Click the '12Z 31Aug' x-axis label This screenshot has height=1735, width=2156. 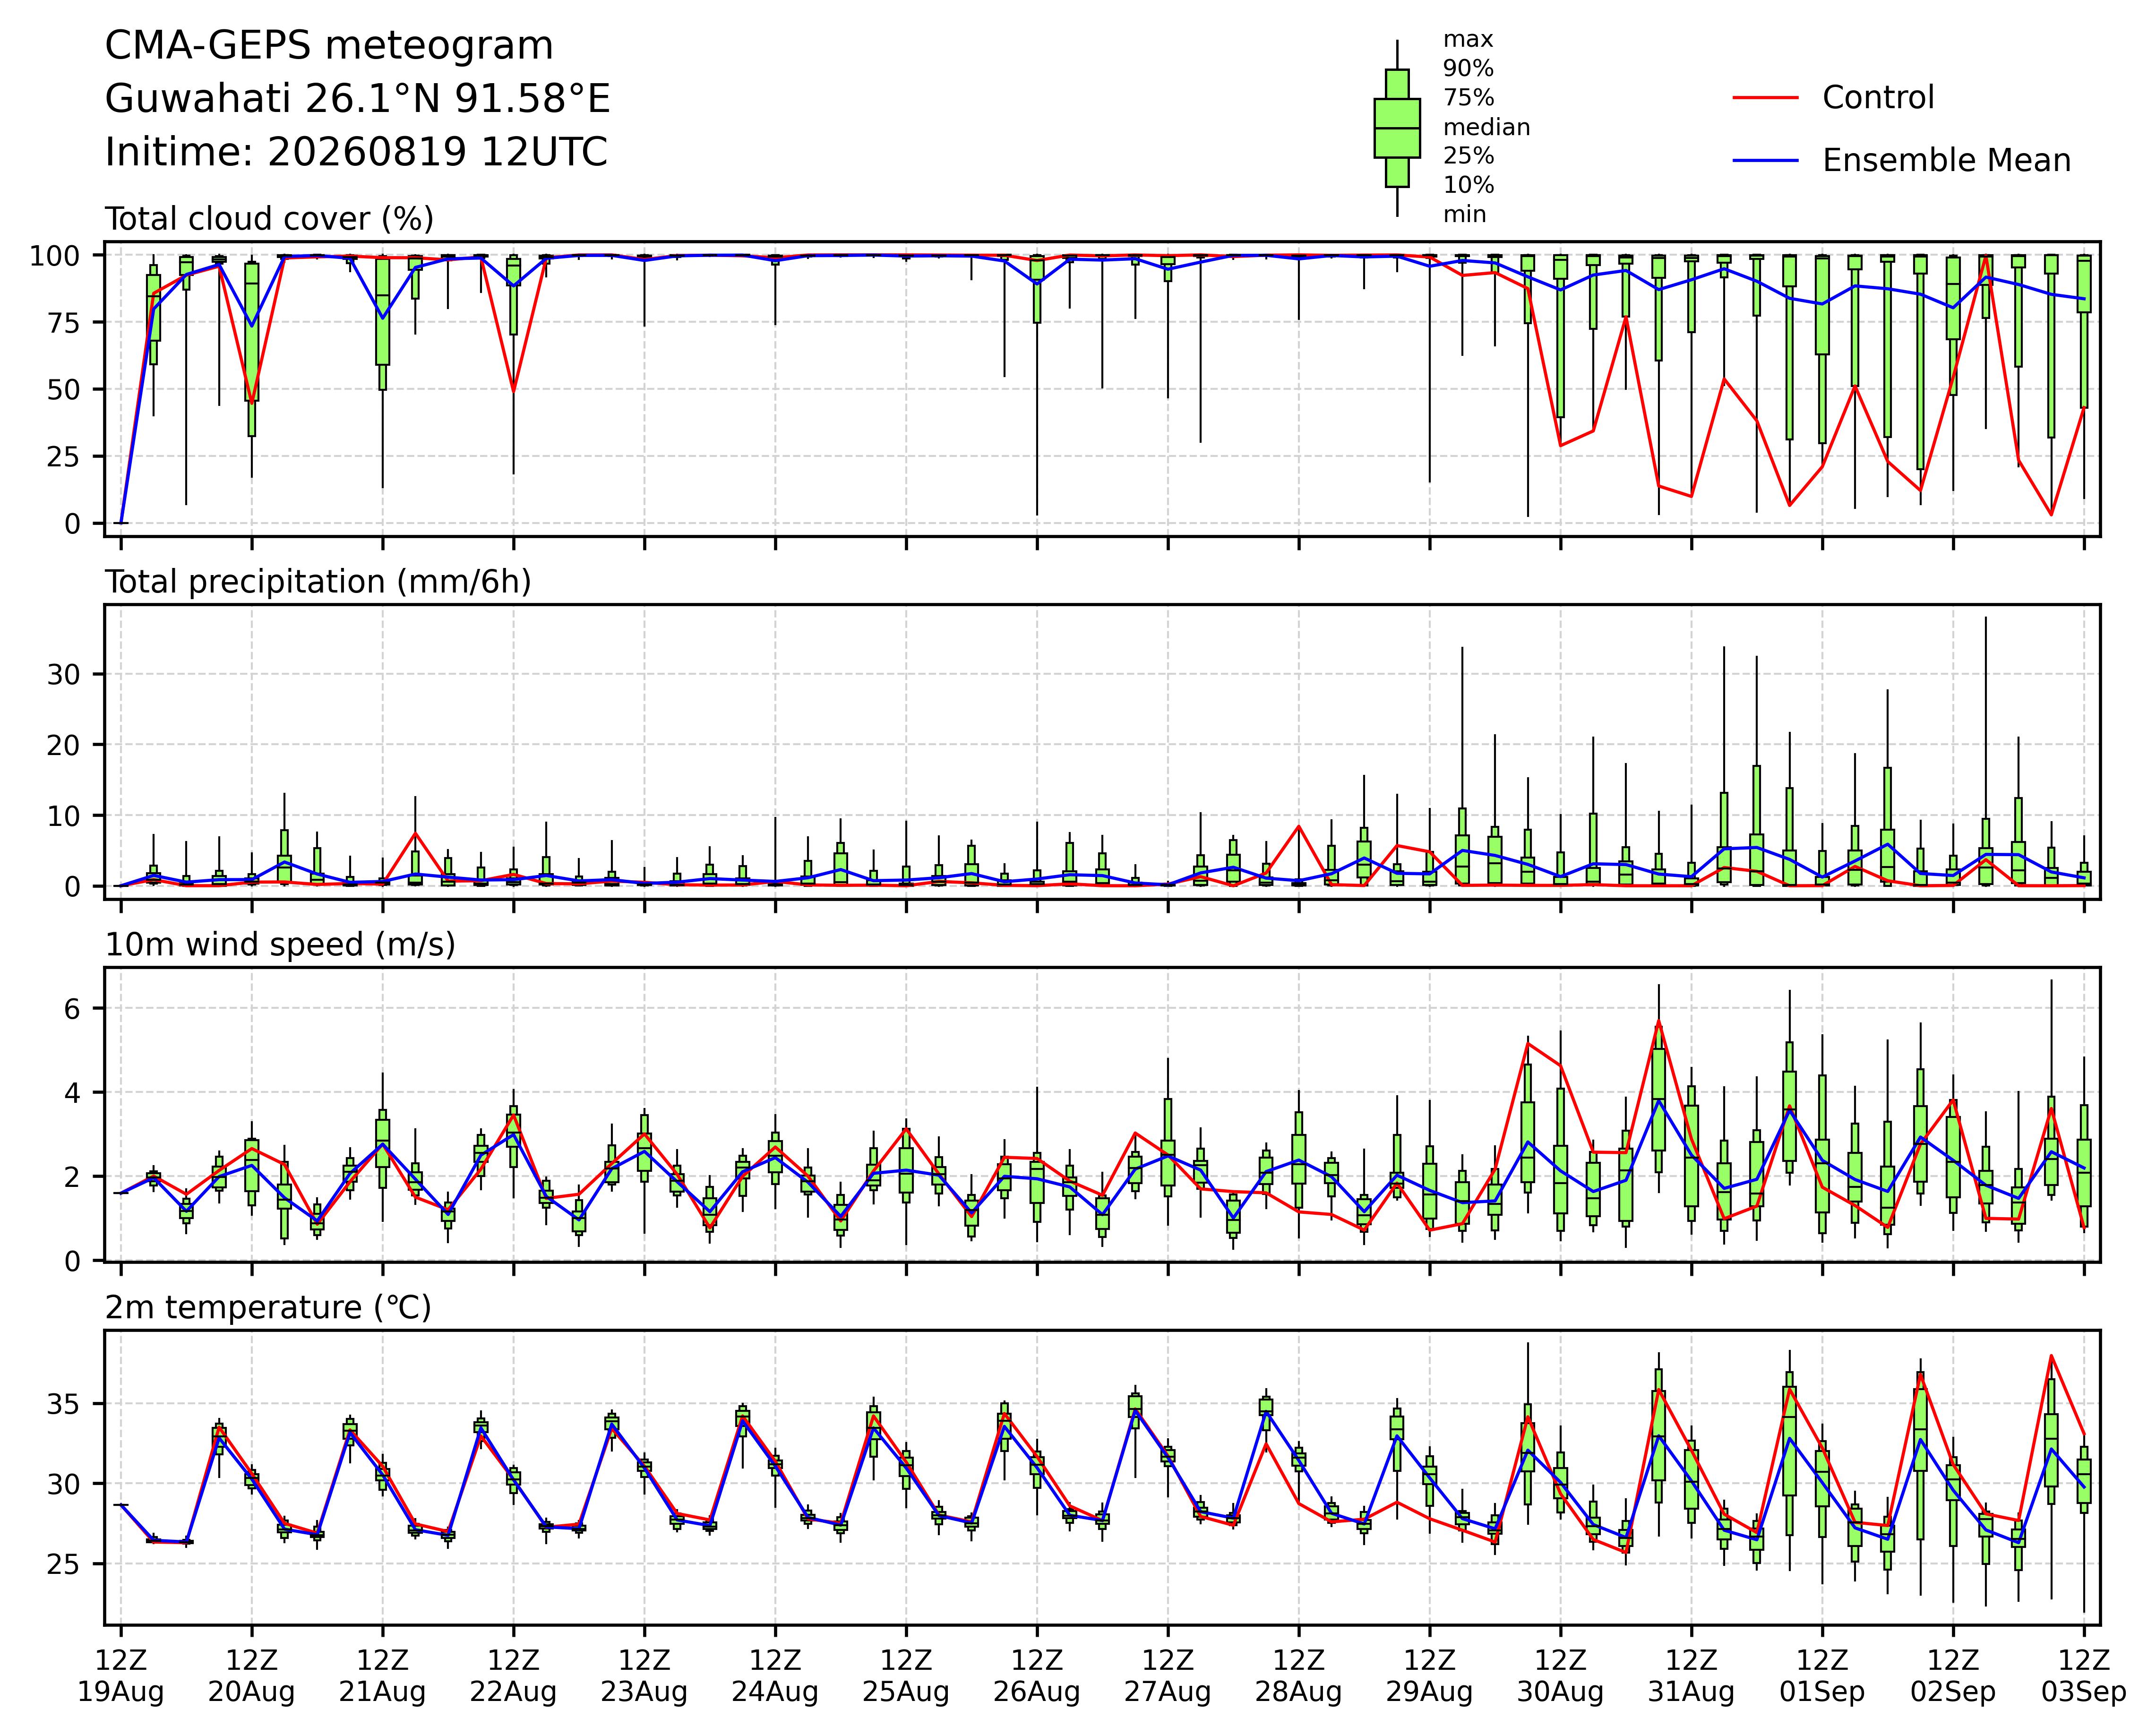point(1691,1676)
